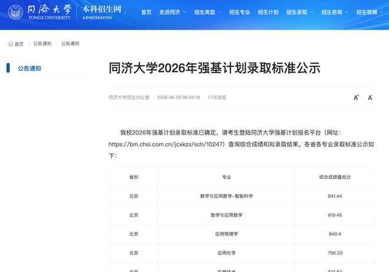Decrease font size with the A- icon

(370, 98)
